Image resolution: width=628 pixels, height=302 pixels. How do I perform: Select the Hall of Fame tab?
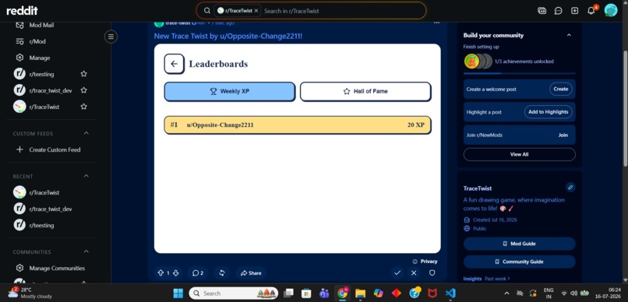click(x=365, y=91)
